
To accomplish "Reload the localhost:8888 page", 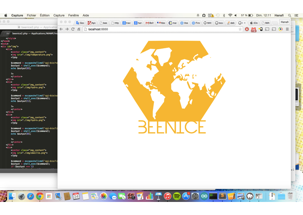I will [73, 29].
